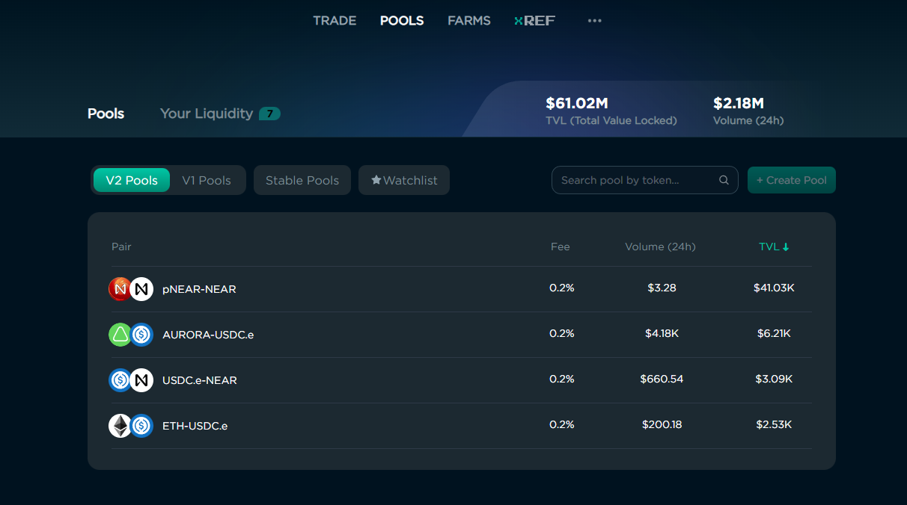Click the star icon on Watchlist
Viewport: 907px width, 505px height.
[376, 180]
